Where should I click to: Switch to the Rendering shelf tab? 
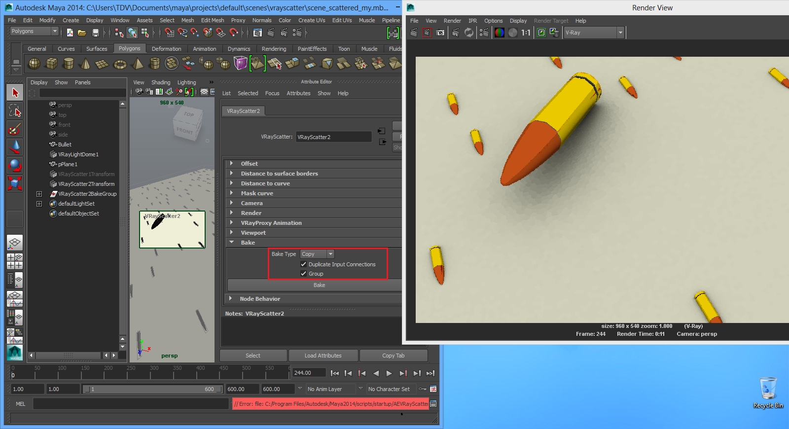[274, 49]
